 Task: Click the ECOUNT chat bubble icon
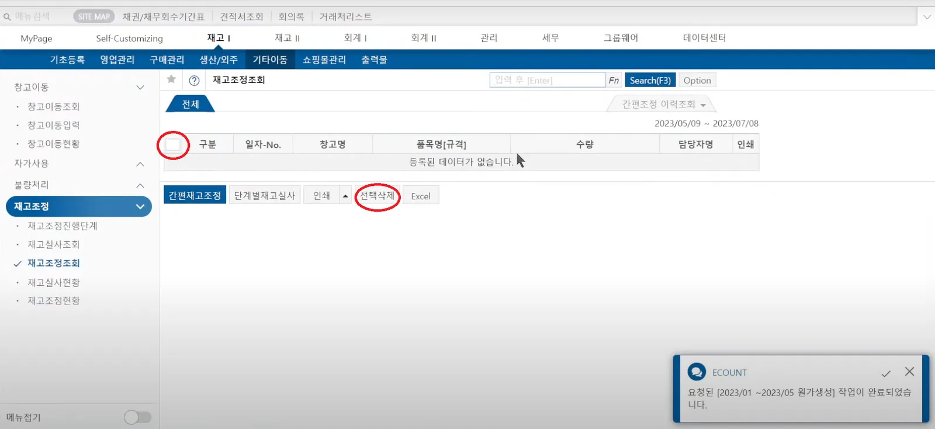click(697, 372)
